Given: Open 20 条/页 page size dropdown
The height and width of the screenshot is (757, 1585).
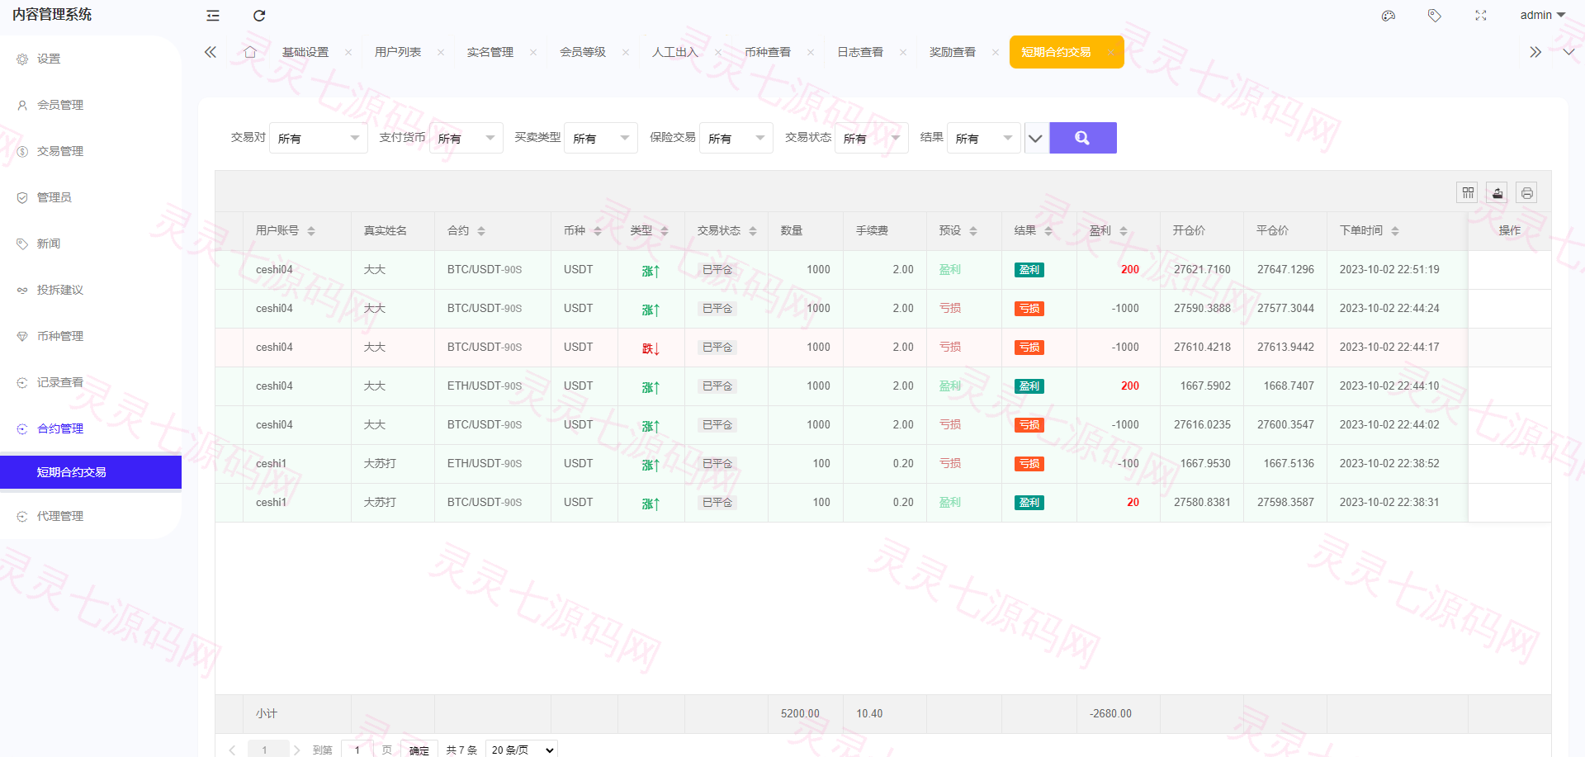Looking at the screenshot, I should (522, 750).
